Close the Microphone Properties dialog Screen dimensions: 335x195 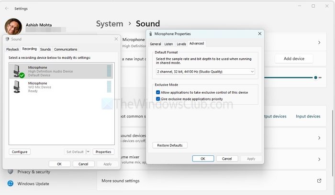click(x=260, y=34)
